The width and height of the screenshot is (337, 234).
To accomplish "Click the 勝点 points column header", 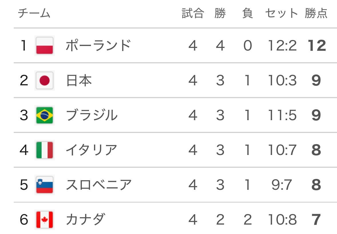I will 316,13.
